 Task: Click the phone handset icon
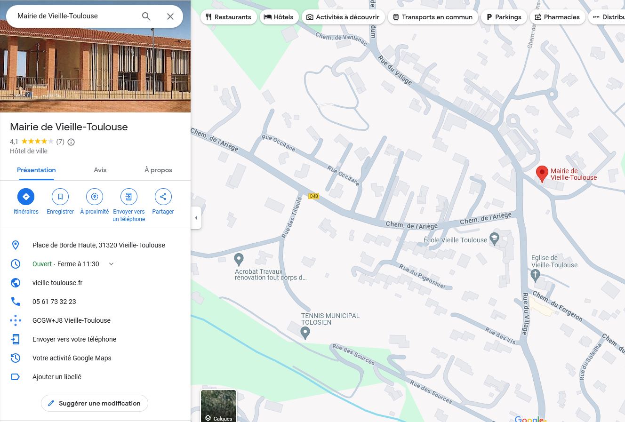16,302
